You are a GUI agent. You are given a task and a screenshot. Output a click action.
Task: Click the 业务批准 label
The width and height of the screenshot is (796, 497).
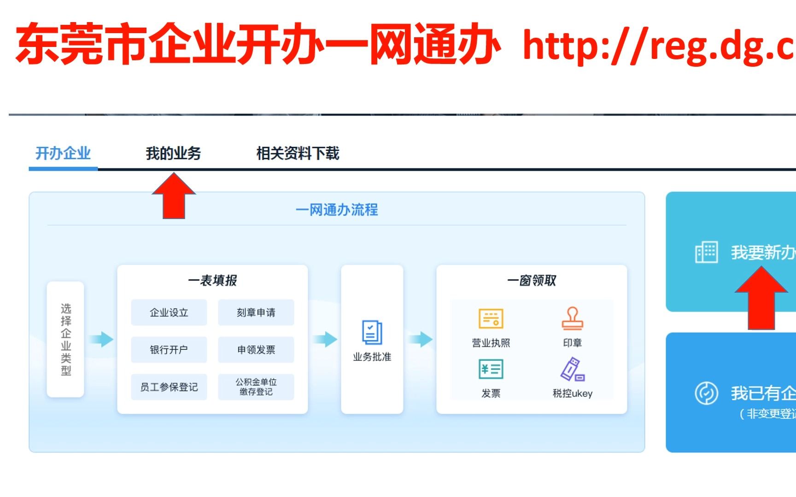372,357
